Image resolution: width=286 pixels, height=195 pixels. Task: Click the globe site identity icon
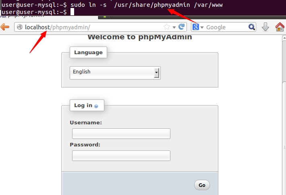(x=19, y=27)
